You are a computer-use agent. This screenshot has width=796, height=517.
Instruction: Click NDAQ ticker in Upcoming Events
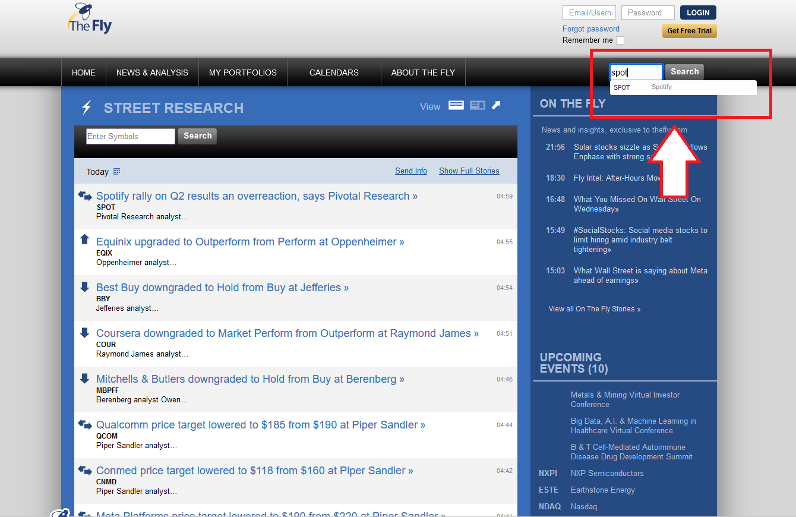pyautogui.click(x=549, y=507)
